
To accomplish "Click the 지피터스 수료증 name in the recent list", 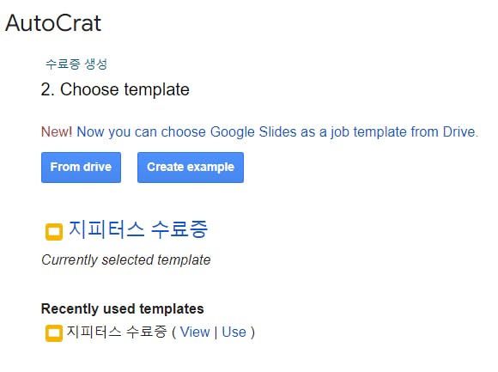I will [x=117, y=332].
